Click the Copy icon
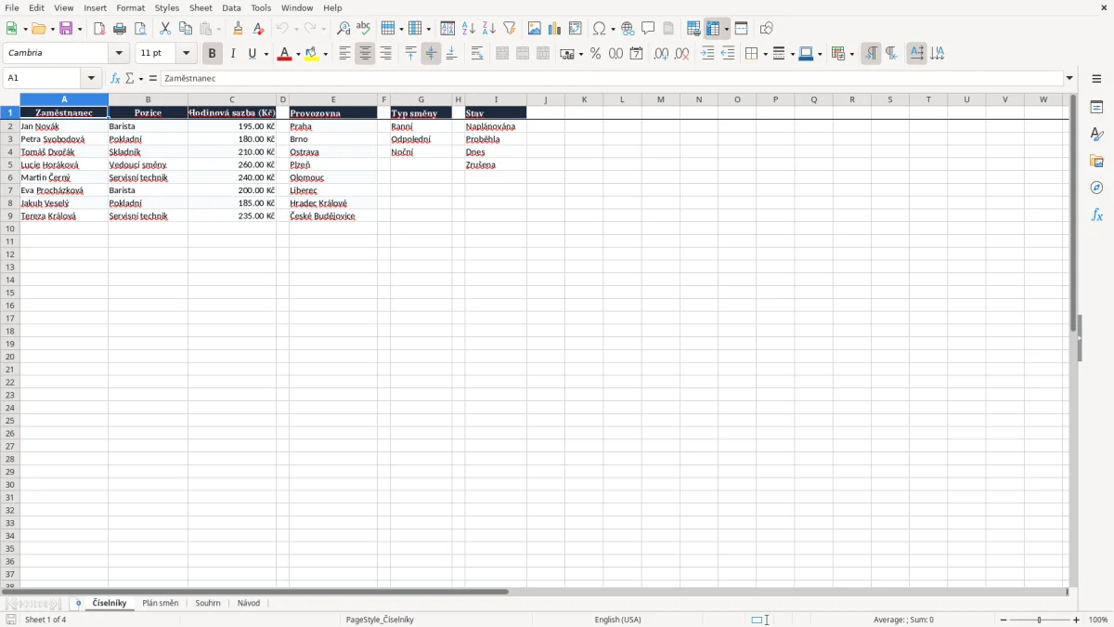 coord(186,29)
